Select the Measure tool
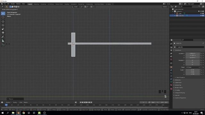Viewport: 205px width, 115px height. pyautogui.click(x=3, y=41)
